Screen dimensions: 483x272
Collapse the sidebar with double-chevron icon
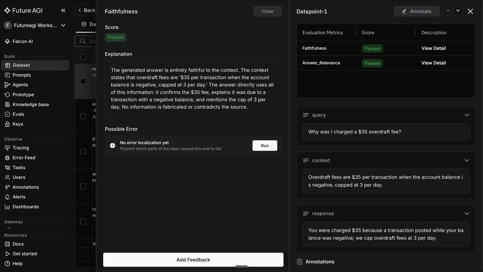[x=63, y=11]
